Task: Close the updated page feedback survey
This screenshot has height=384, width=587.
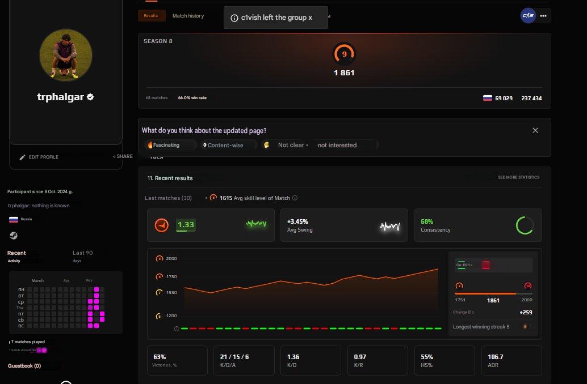Action: tap(535, 130)
